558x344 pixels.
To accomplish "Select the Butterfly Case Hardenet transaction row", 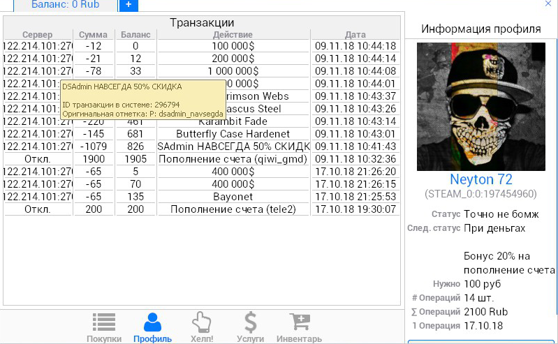I will point(233,134).
